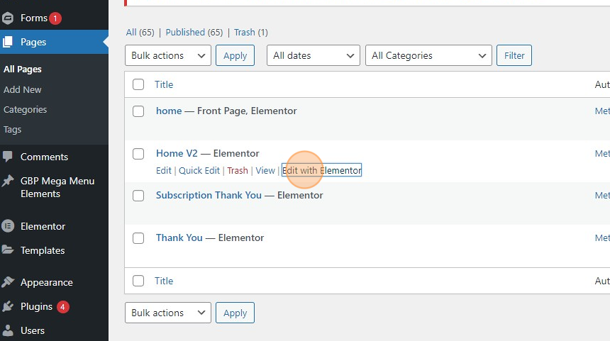Click the Thank You page title

pos(179,237)
